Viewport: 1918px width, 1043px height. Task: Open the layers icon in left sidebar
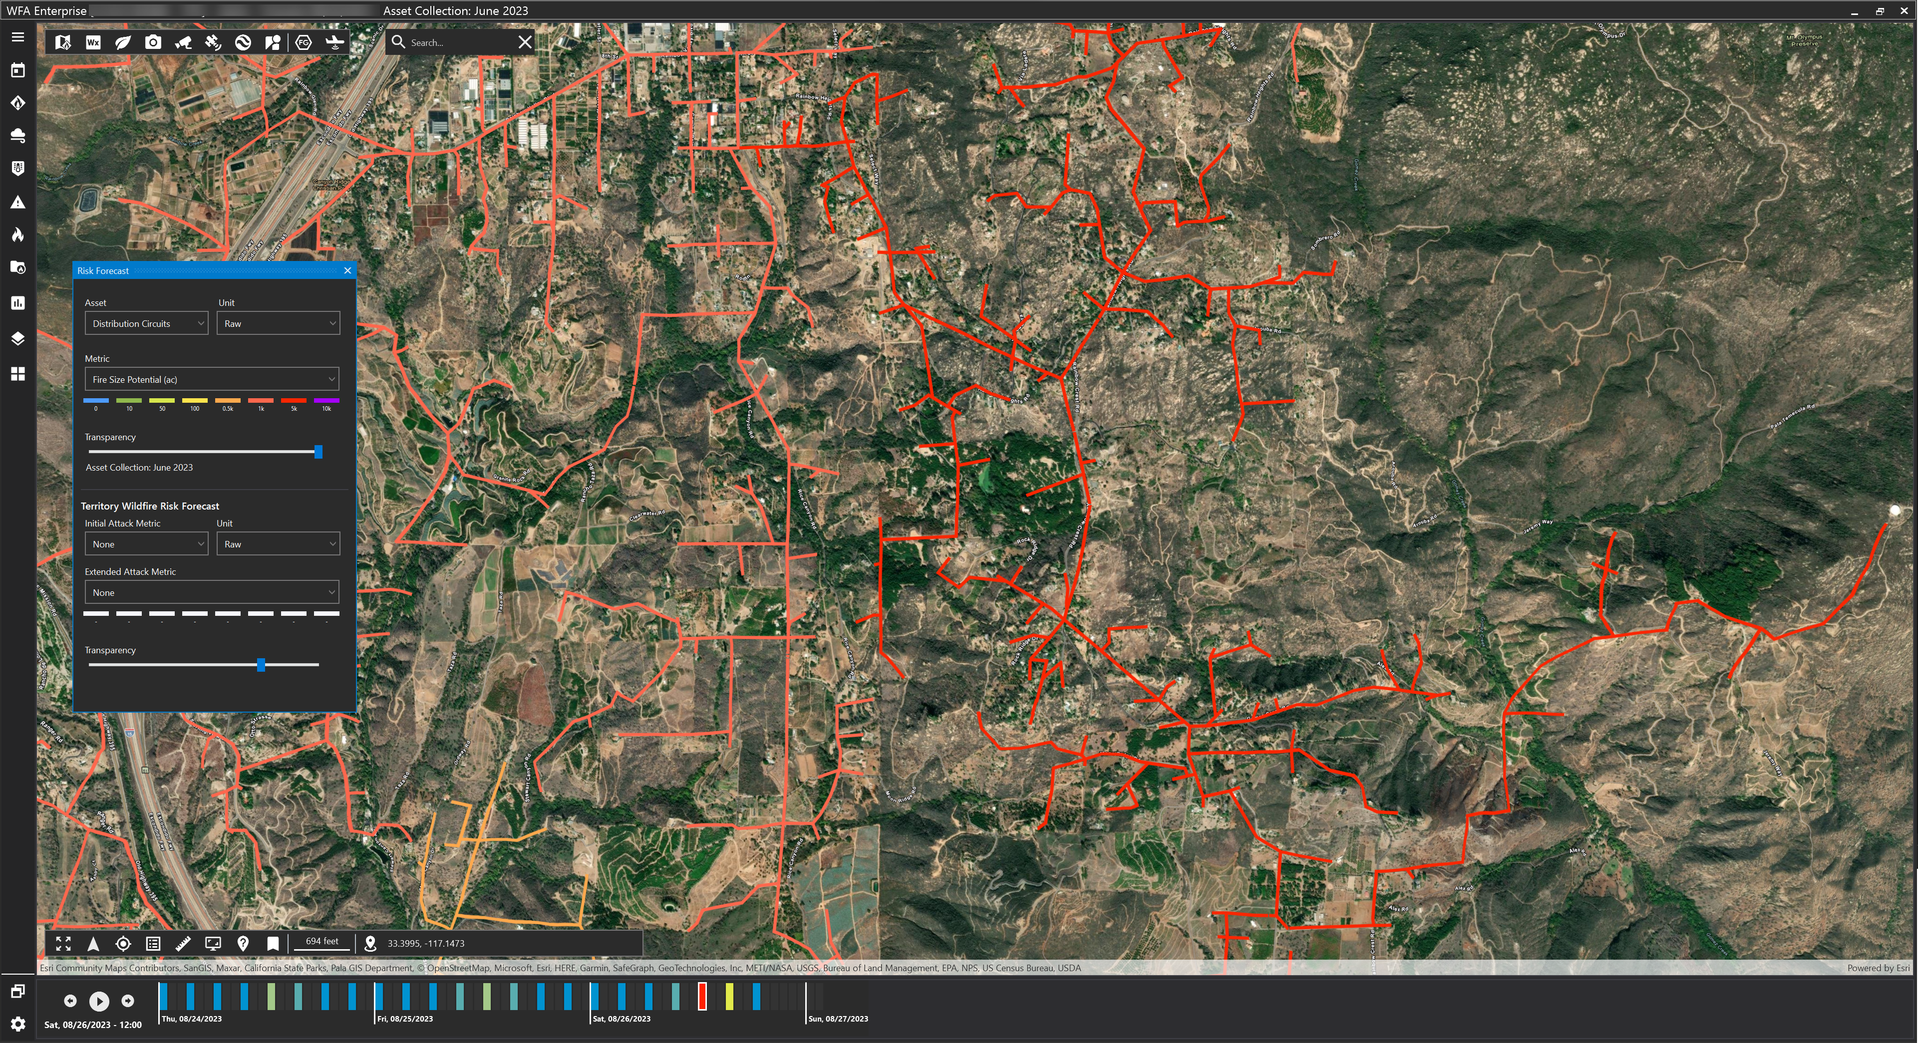tap(18, 339)
